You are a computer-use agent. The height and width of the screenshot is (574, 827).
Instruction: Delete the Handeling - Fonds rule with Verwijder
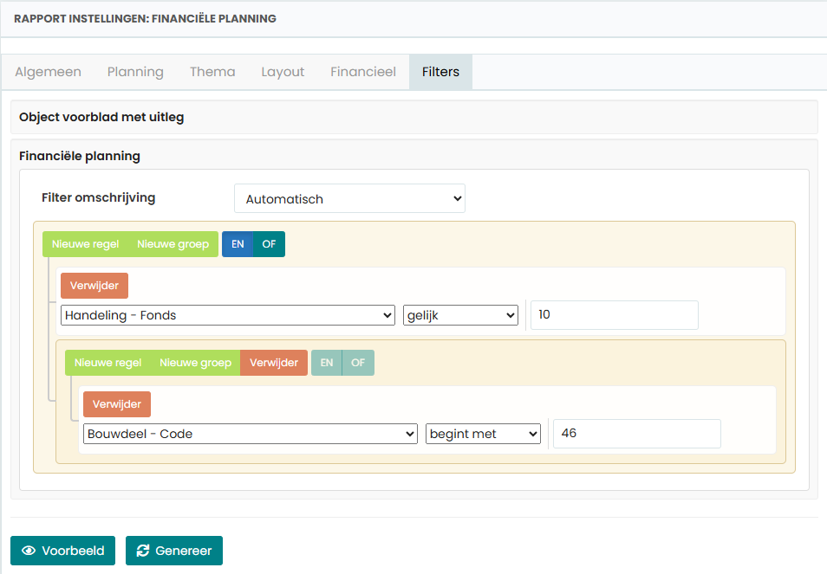[x=94, y=286]
